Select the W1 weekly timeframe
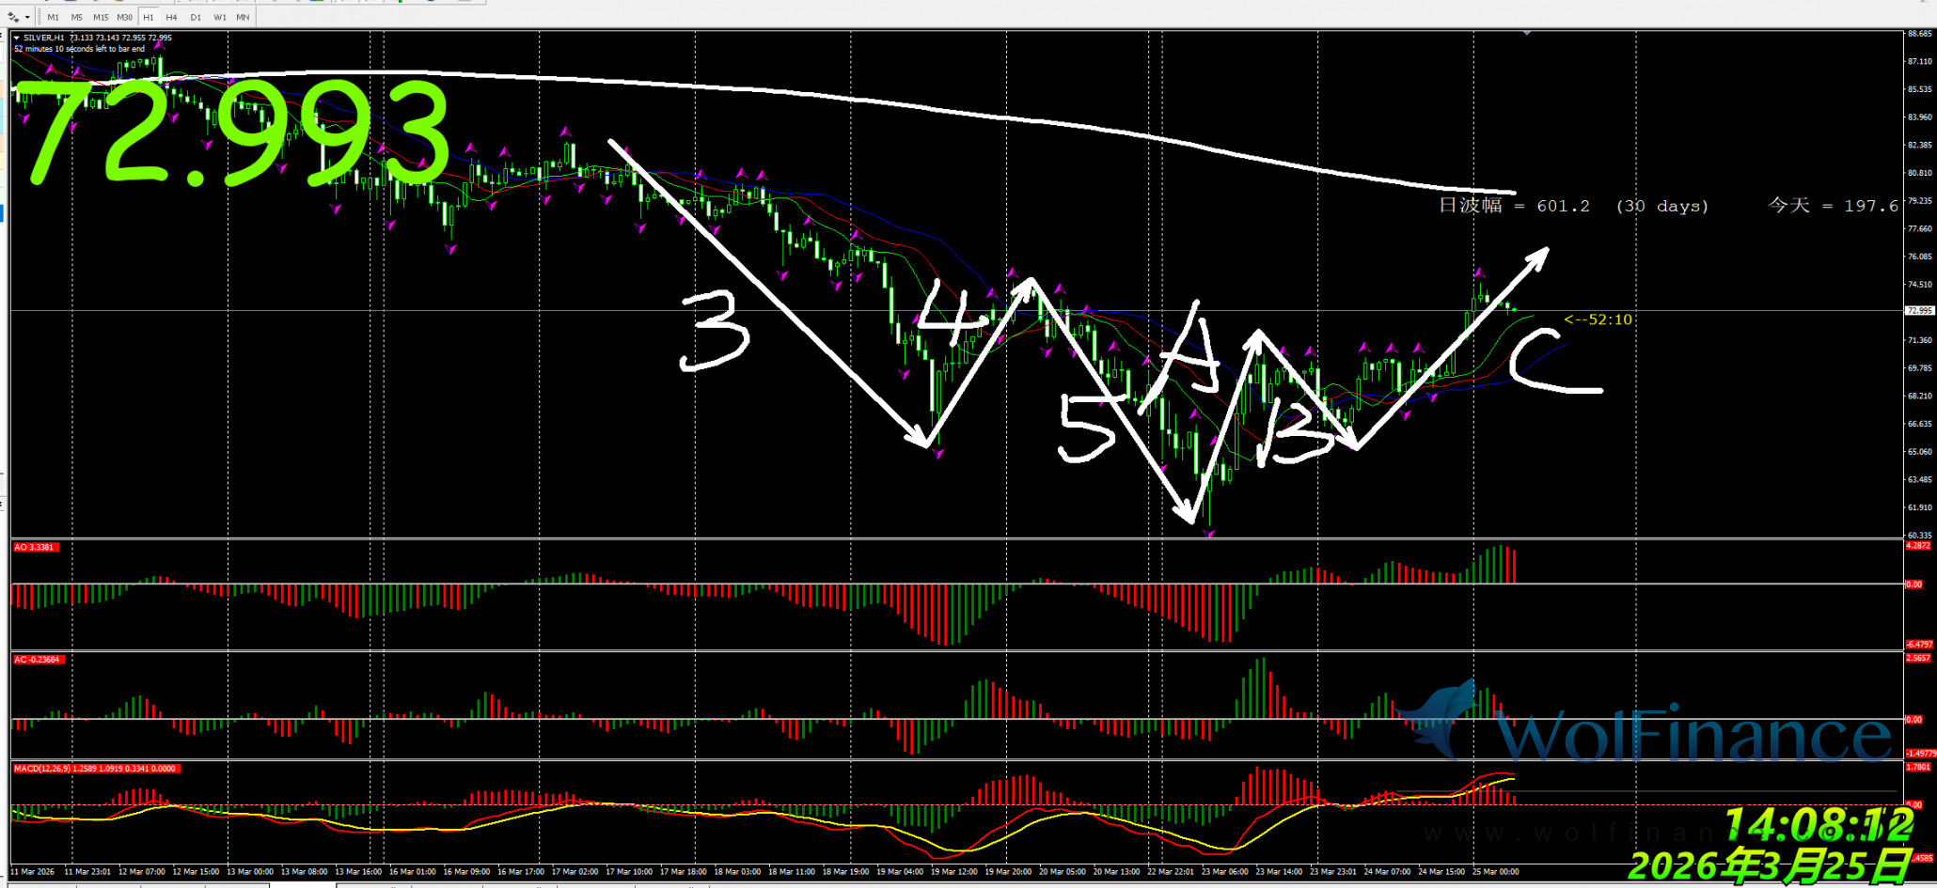Screen dimensions: 1937x888 pyautogui.click(x=219, y=17)
